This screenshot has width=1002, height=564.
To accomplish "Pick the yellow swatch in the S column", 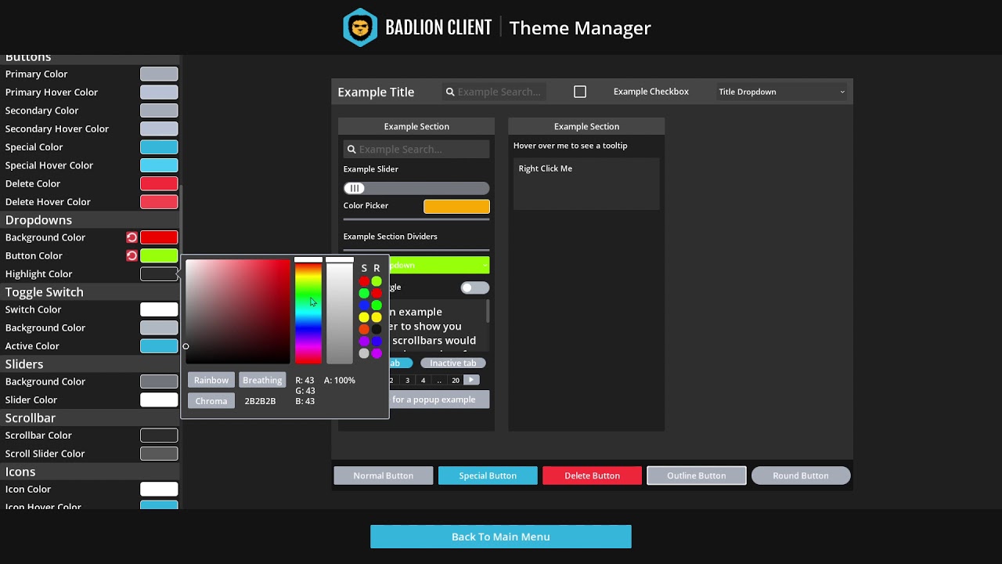I will [364, 317].
